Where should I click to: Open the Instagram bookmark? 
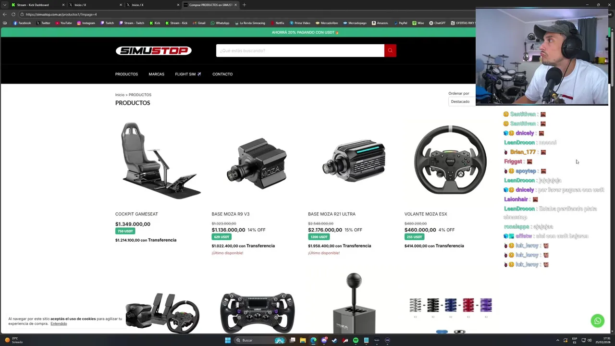click(86, 23)
